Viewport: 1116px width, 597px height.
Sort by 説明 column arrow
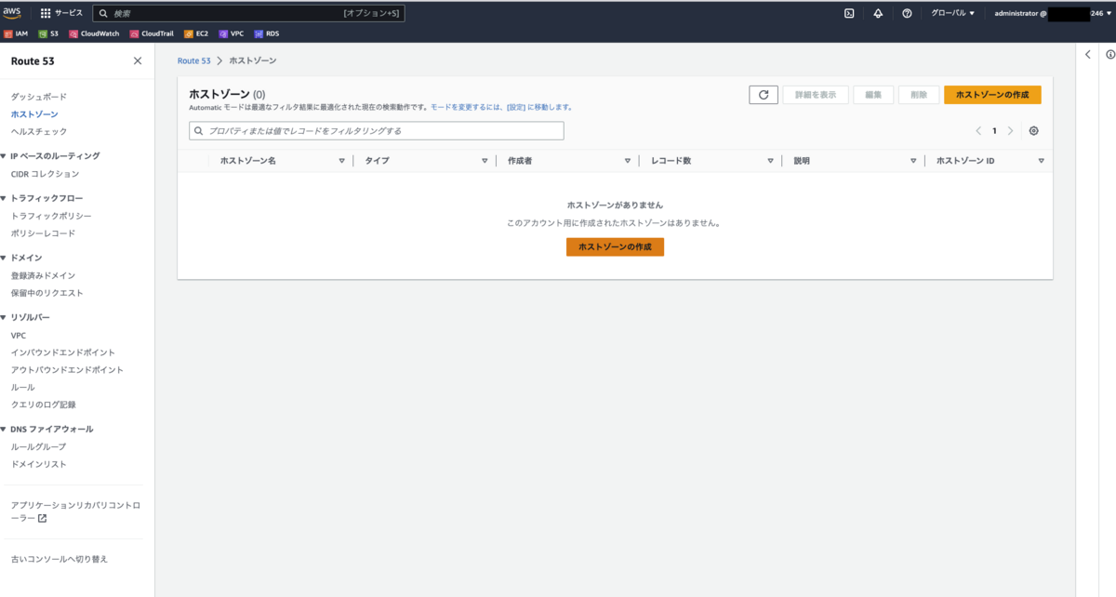point(913,161)
